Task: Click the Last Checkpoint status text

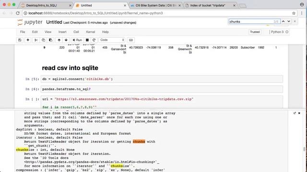Action: pyautogui.click(x=85, y=22)
